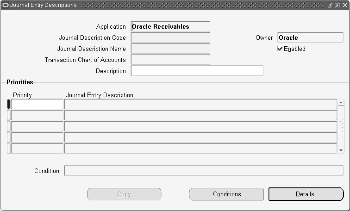This screenshot has height=211, width=350.
Task: Click the Application field showing Oracle Receivables
Action: pyautogui.click(x=170, y=26)
